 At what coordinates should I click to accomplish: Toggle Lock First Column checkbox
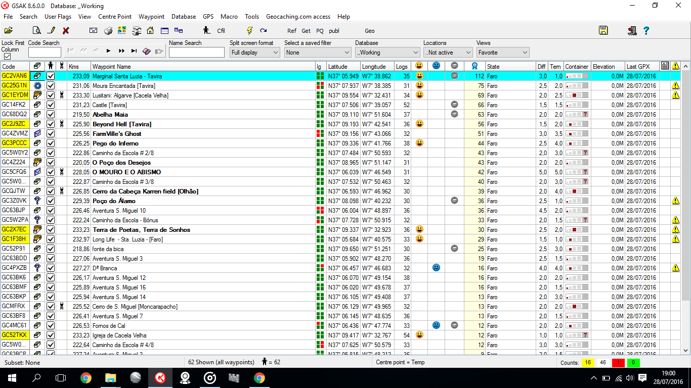click(7, 57)
